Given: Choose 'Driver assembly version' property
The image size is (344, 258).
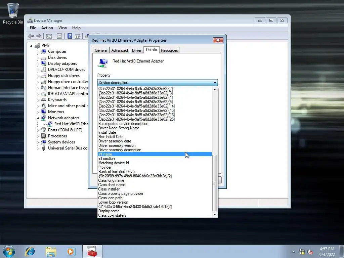Looking at the screenshot, I should (155, 145).
